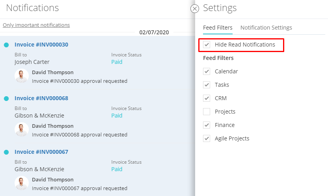Image resolution: width=328 pixels, height=196 pixels.
Task: Click David Thompson's avatar under Invoice #INV000068
Action: click(x=22, y=129)
